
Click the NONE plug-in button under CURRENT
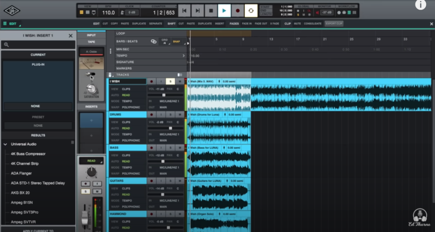[x=38, y=107]
